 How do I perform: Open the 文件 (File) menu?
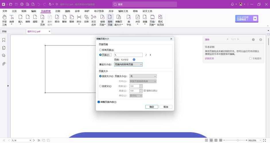coord(5,11)
